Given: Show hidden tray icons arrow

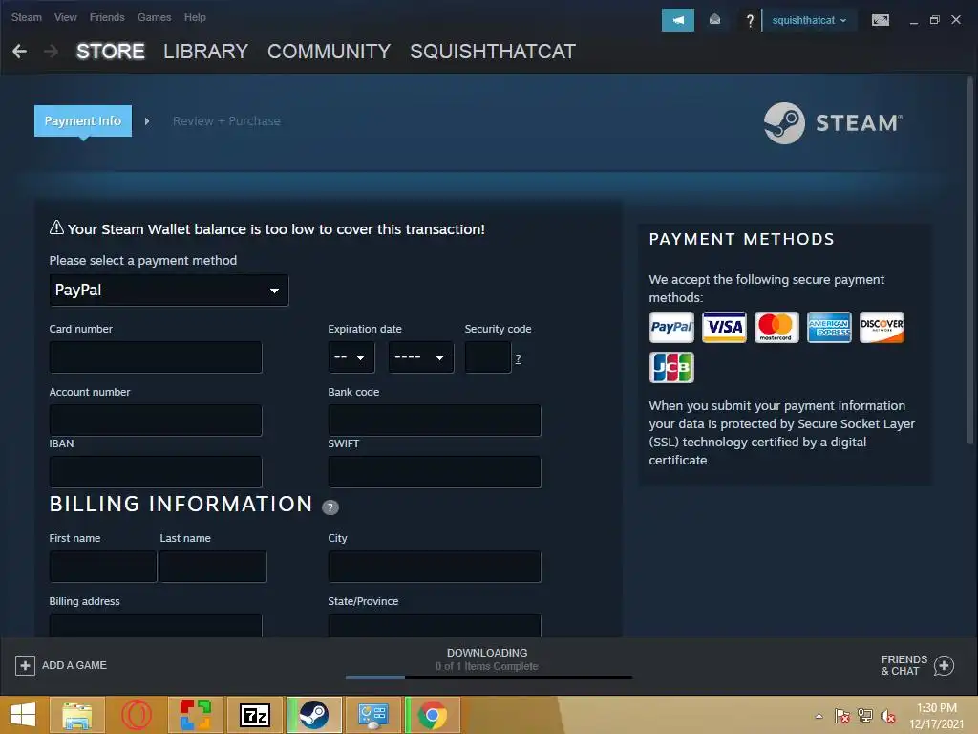Looking at the screenshot, I should pos(819,716).
